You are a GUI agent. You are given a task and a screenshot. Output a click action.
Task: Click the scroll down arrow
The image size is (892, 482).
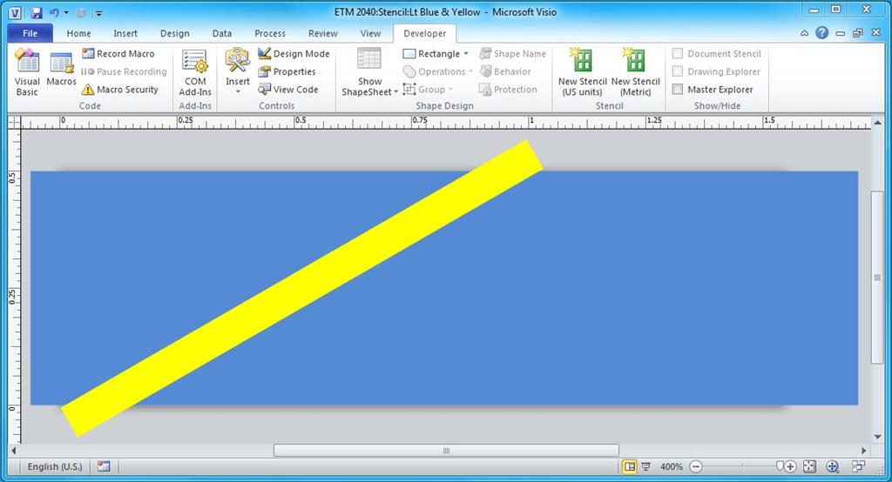point(877,437)
